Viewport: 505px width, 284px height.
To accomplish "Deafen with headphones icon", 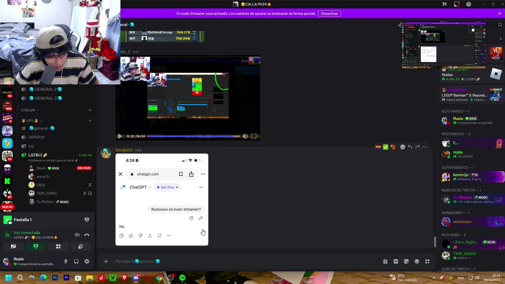I will (x=76, y=262).
